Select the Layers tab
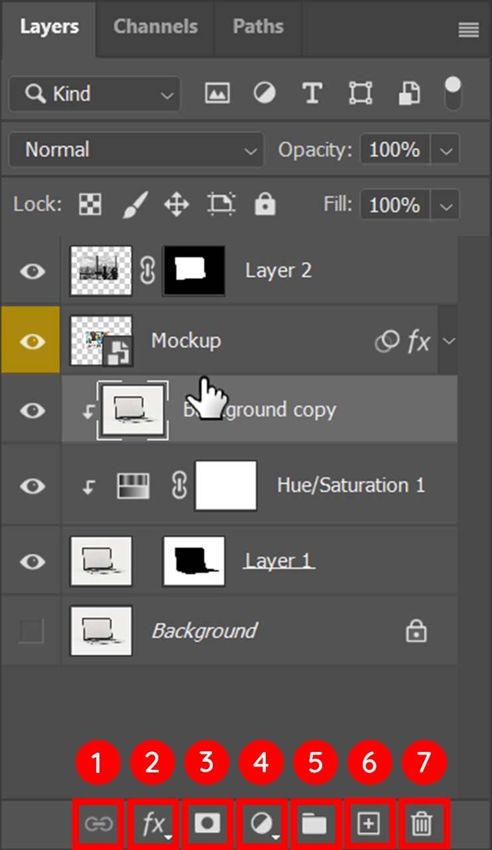This screenshot has height=850, width=492. tap(49, 27)
